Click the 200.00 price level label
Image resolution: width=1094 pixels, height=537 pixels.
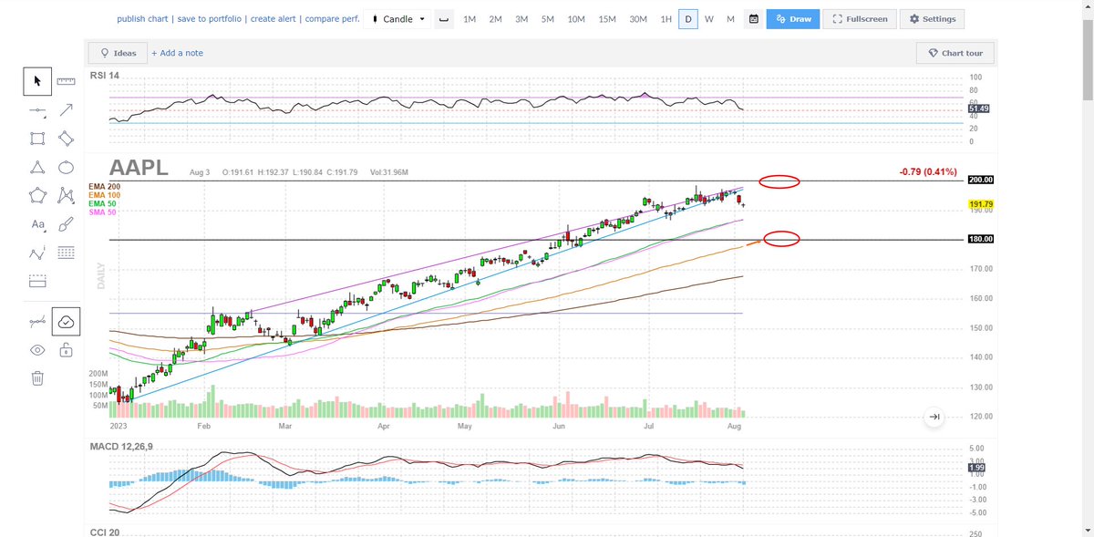click(x=981, y=181)
